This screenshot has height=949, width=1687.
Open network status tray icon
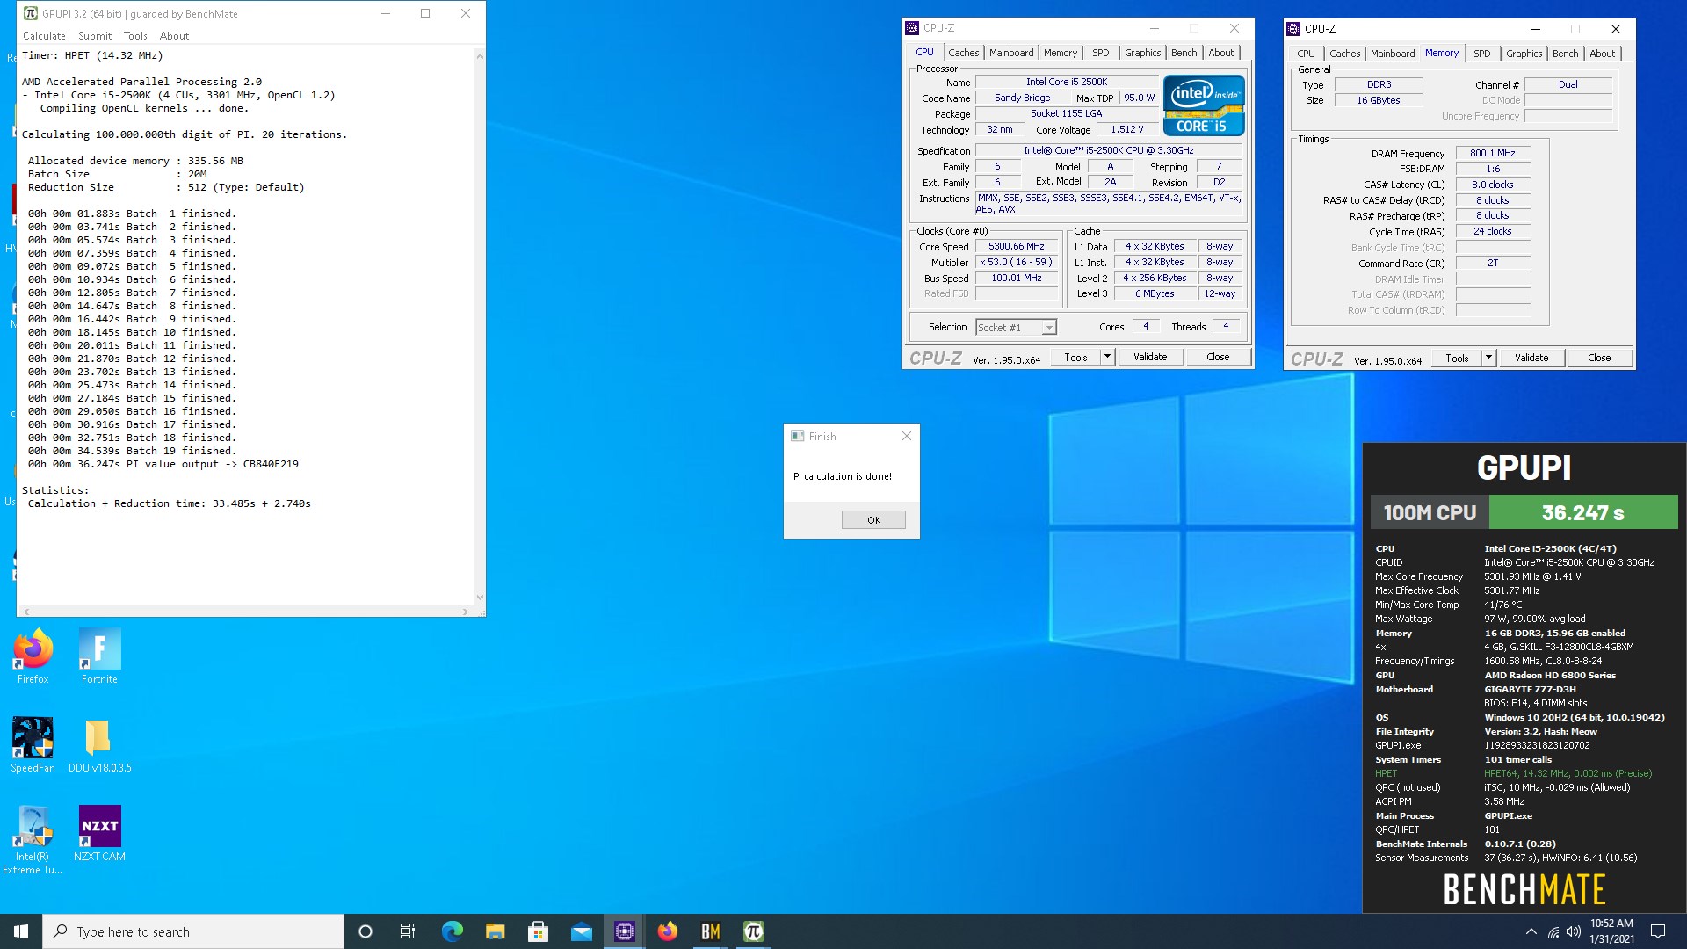coord(1553,931)
